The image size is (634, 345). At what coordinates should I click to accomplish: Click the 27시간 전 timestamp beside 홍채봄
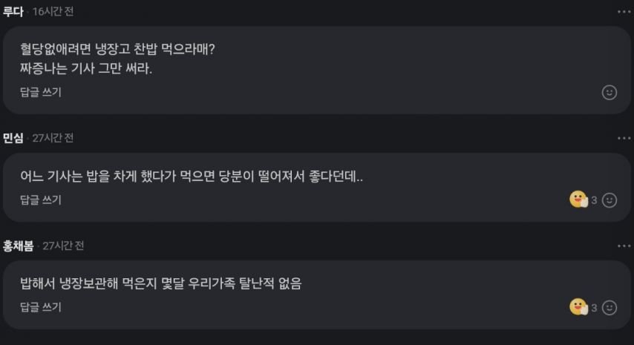[63, 246]
